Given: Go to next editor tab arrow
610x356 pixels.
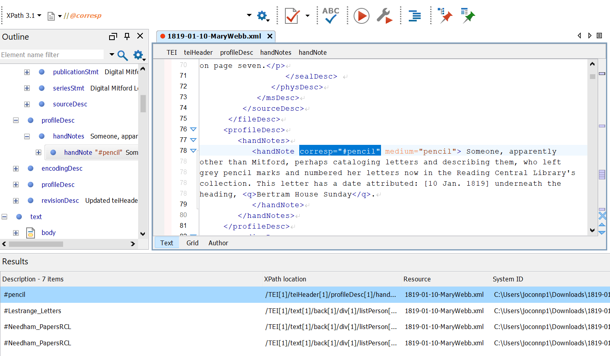Looking at the screenshot, I should click(590, 36).
